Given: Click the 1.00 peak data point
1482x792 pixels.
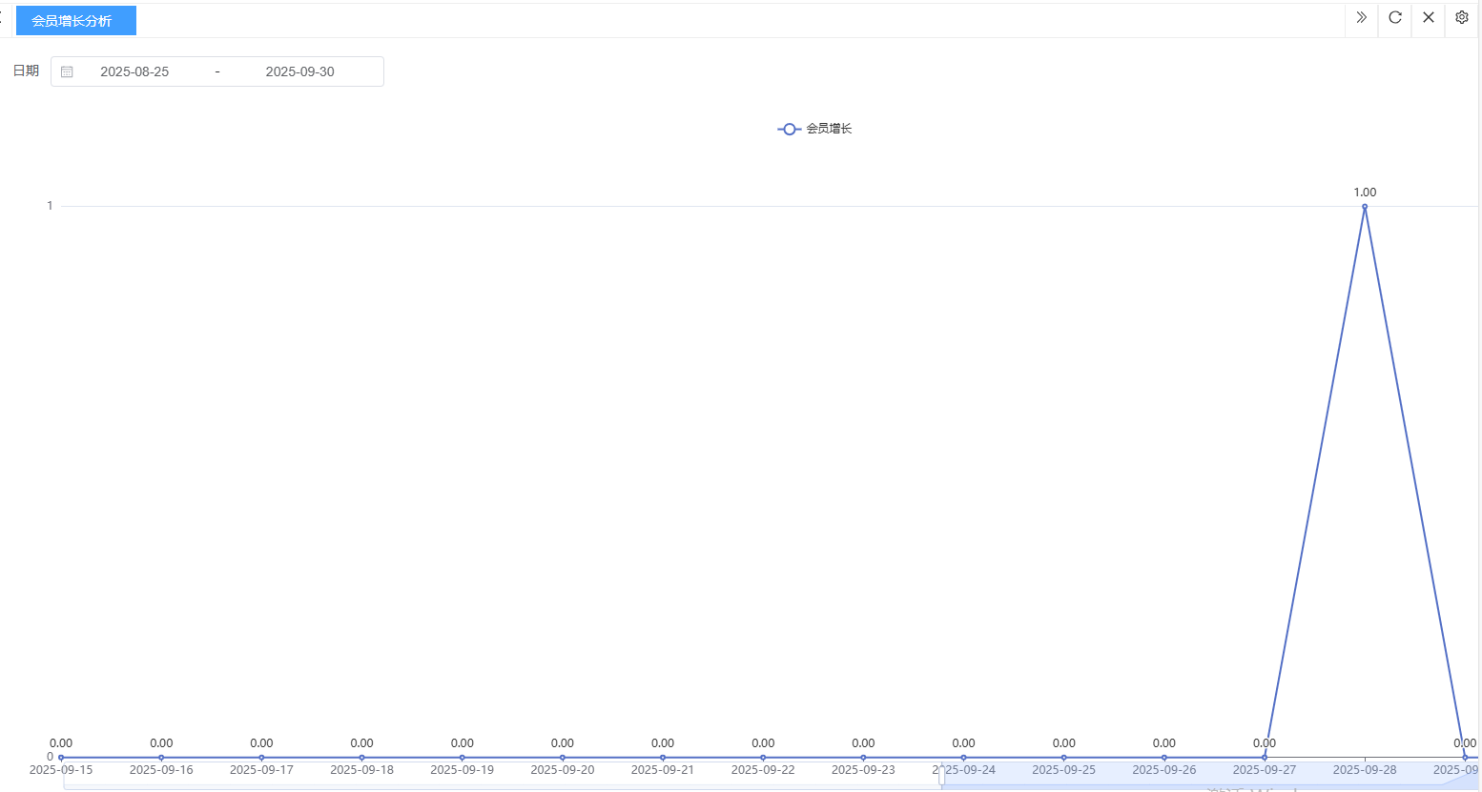Looking at the screenshot, I should pos(1364,206).
